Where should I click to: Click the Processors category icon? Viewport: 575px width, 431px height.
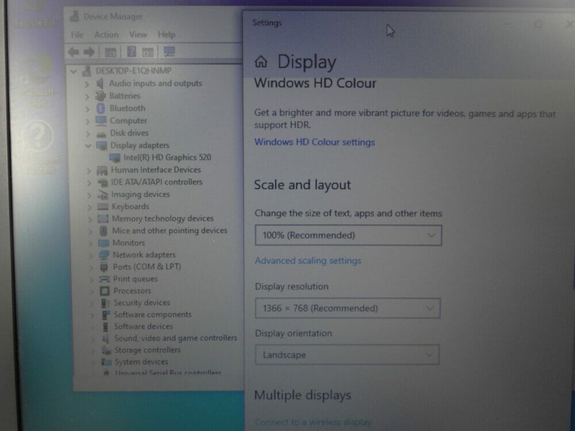pos(105,291)
